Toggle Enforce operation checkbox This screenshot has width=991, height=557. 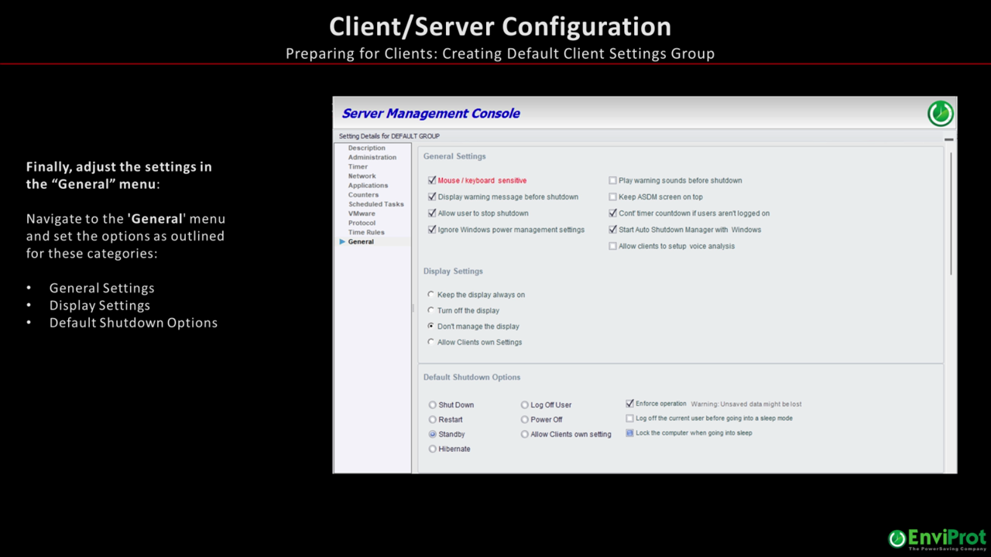[x=629, y=403]
